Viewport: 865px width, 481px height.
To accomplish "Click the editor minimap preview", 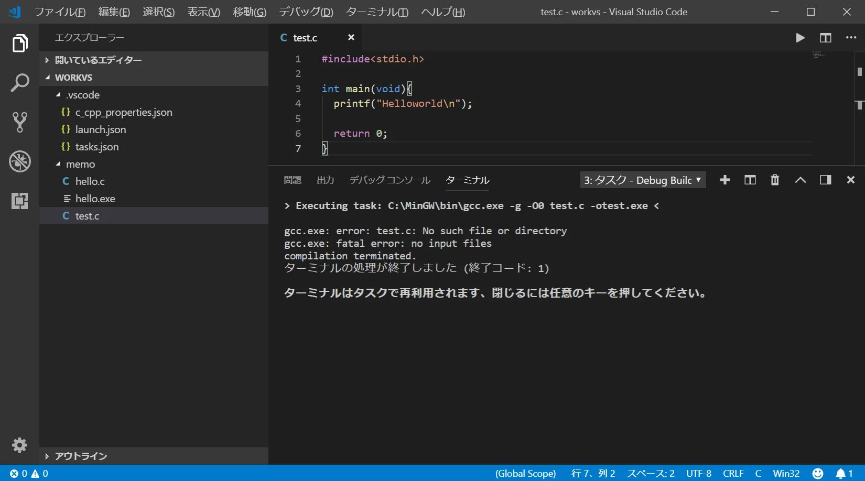I will [x=819, y=54].
